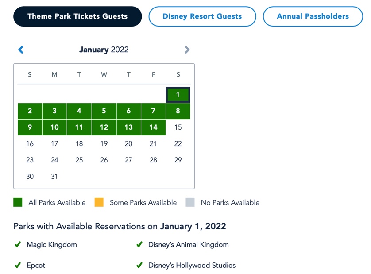371x274 pixels.
Task: Switch to Disney Resort Guests tab
Action: pos(202,16)
